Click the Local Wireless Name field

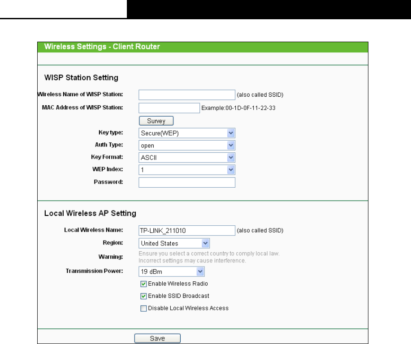coord(186,231)
